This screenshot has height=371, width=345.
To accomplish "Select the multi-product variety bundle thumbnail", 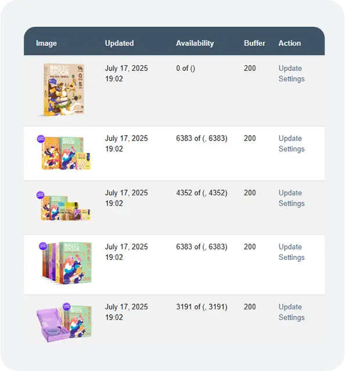I will [x=63, y=206].
